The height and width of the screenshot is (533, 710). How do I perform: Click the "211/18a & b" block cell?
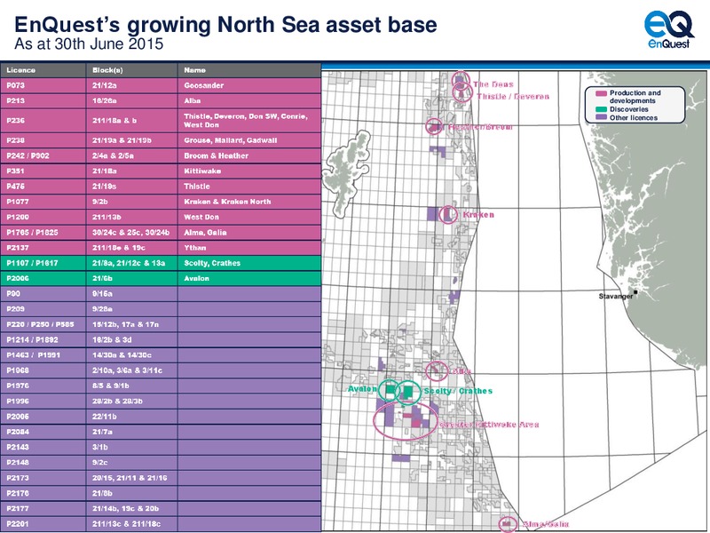tap(131, 121)
